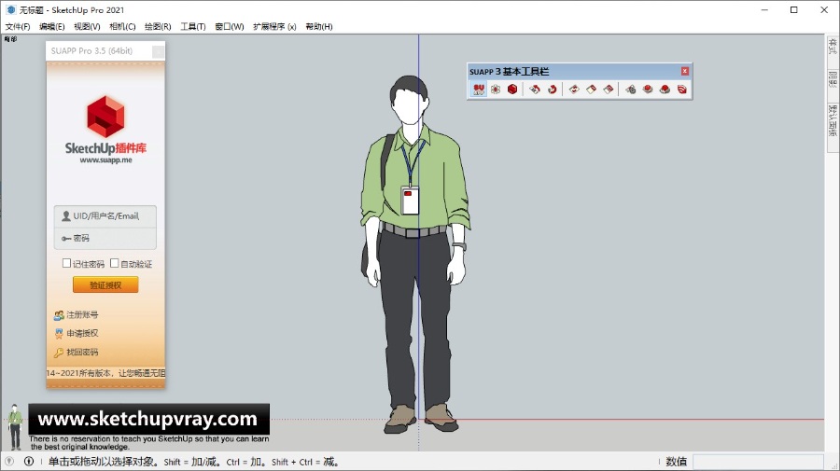The image size is (840, 471).
Task: Open the www.suapp.me link
Action: click(105, 160)
